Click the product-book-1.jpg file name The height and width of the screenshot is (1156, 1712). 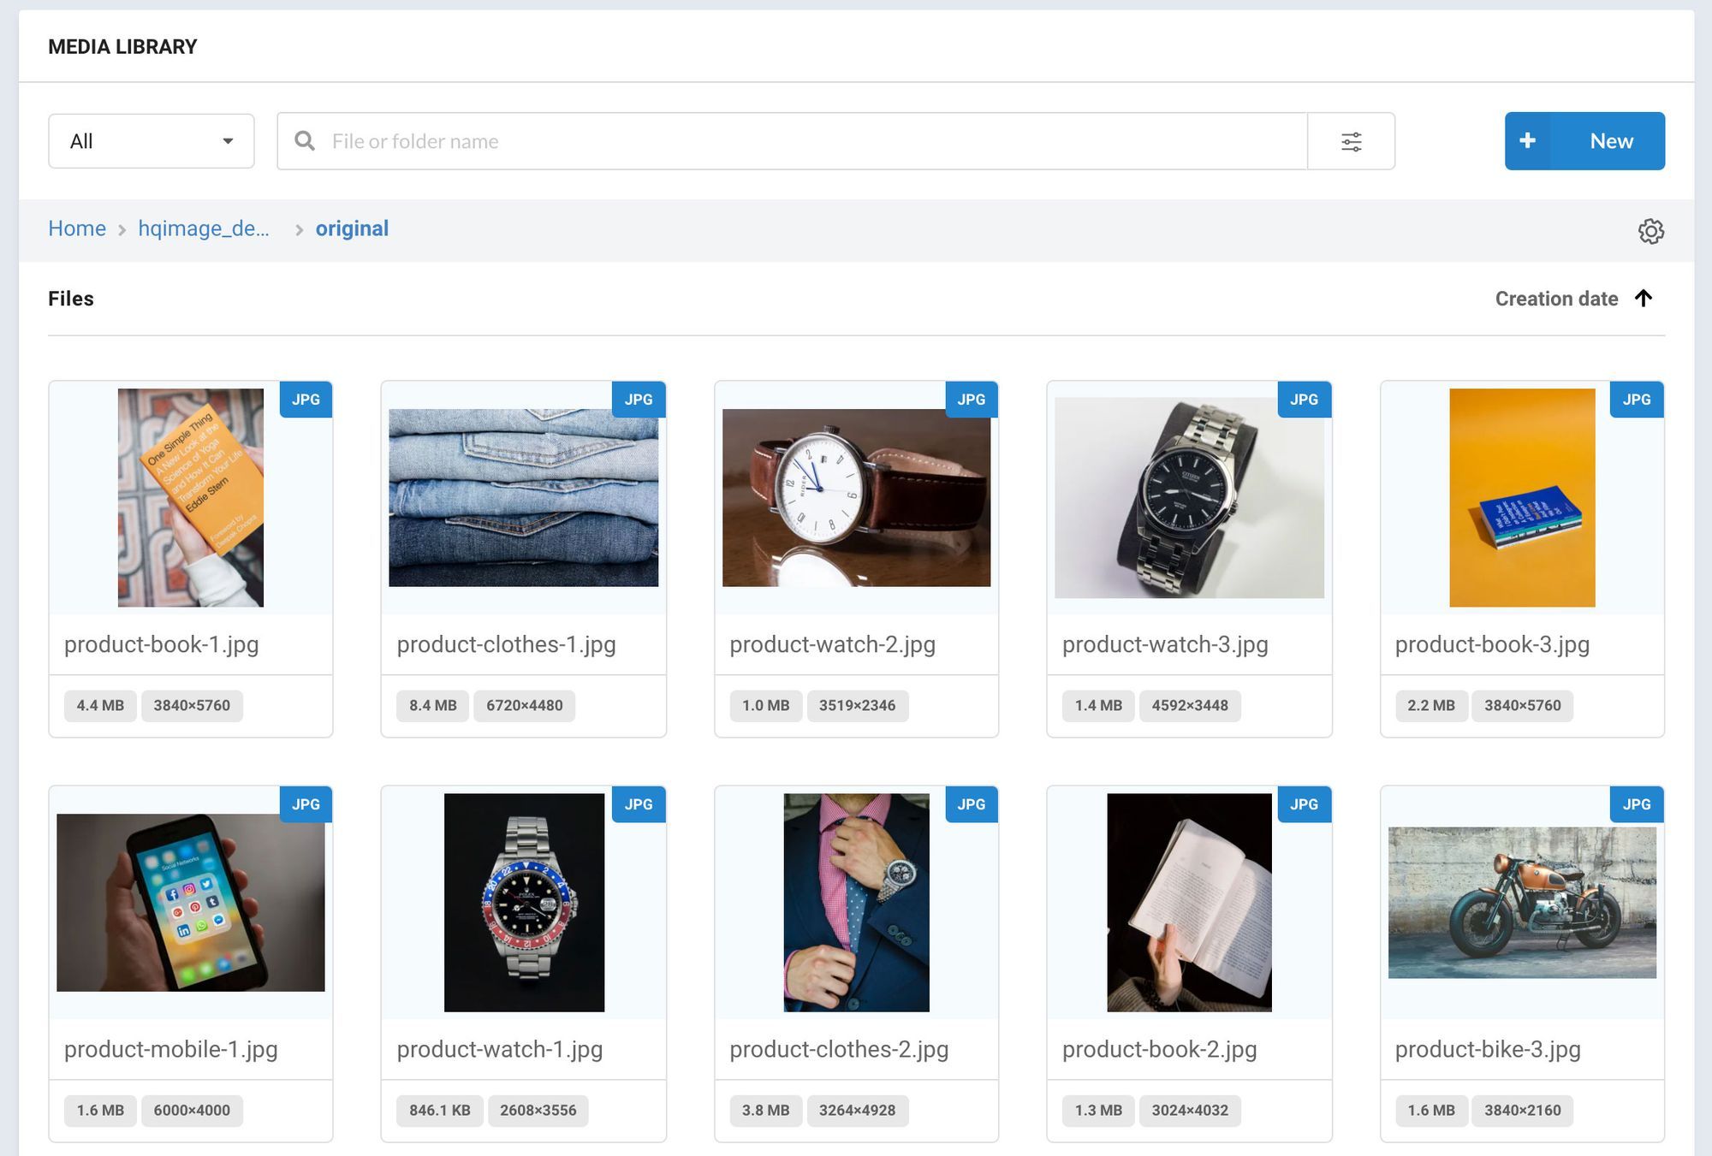[162, 644]
